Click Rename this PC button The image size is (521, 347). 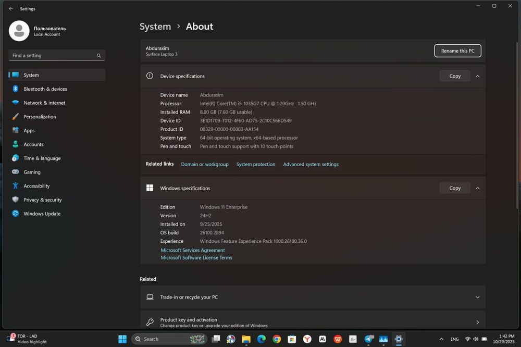457,51
